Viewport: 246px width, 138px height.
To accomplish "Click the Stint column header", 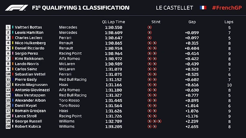I will click(x=156, y=22).
